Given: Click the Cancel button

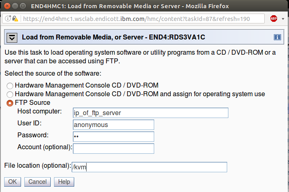Looking at the screenshot, I should 38,182.
